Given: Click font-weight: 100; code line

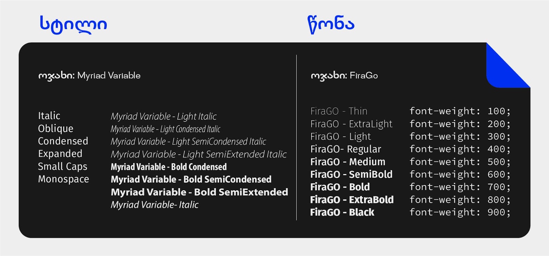Looking at the screenshot, I should click(460, 111).
